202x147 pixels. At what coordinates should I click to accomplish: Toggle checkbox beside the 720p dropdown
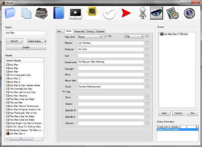pos(147,36)
